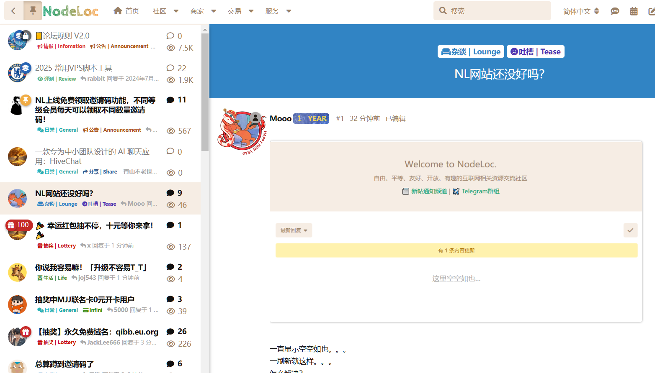655x373 pixels.
Task: Open 永久免费域名 qibb.eu.org discussion
Action: tap(97, 332)
